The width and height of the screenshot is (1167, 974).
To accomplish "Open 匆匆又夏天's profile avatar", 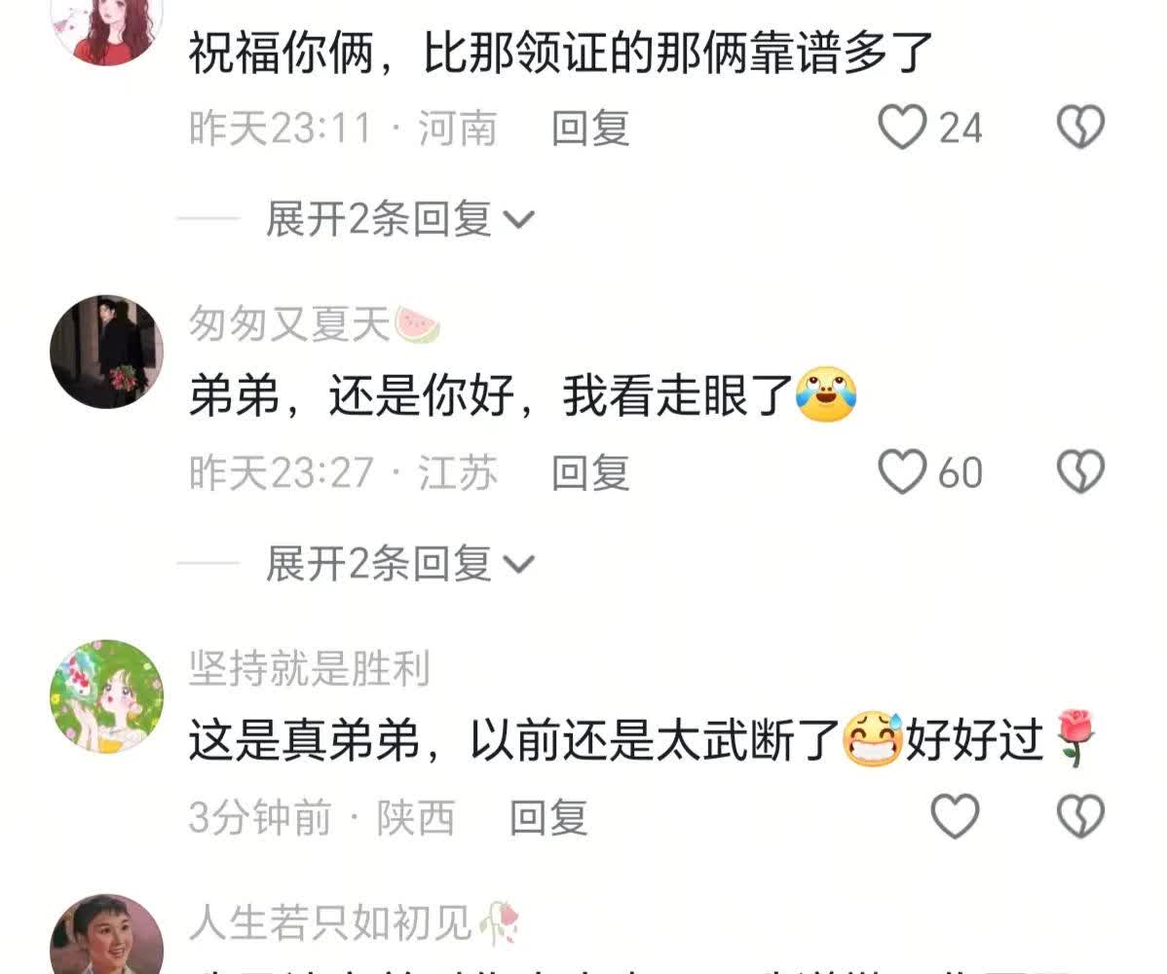I will coord(106,352).
